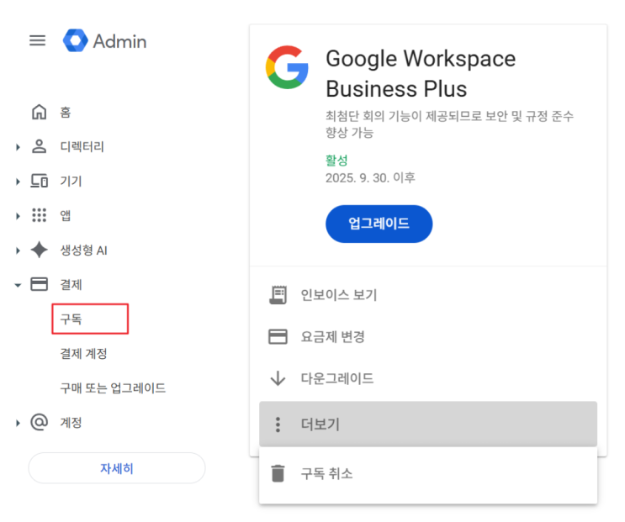The image size is (625, 522).
Task: Click the 결제 credit card icon in sidebar
Action: pyautogui.click(x=39, y=284)
